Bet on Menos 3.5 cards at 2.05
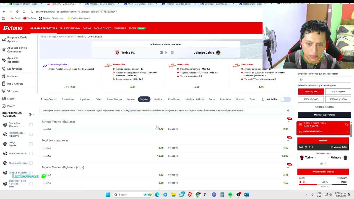This screenshot has height=199, width=354. coord(228,129)
